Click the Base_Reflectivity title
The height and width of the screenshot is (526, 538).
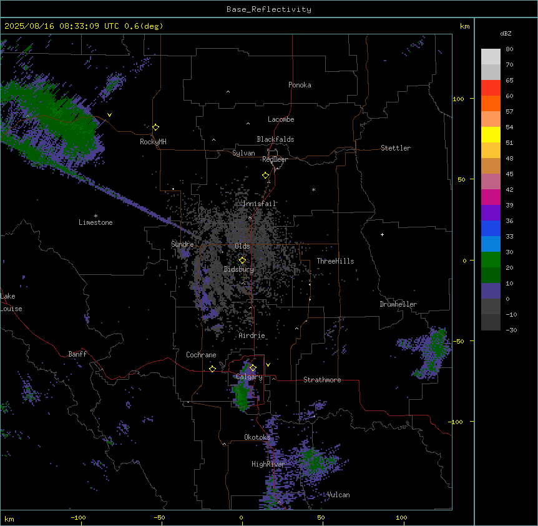[x=269, y=9]
